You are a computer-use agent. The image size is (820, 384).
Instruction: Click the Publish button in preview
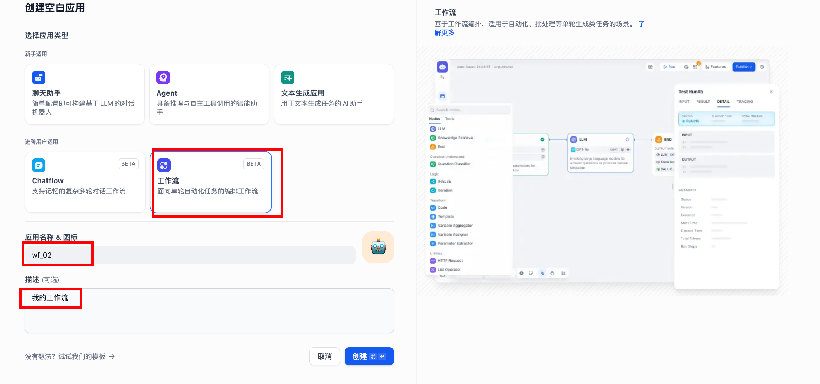(744, 67)
